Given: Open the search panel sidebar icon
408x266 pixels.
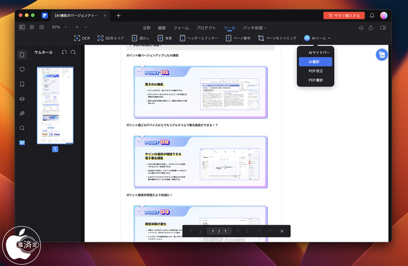Looking at the screenshot, I should tap(22, 128).
